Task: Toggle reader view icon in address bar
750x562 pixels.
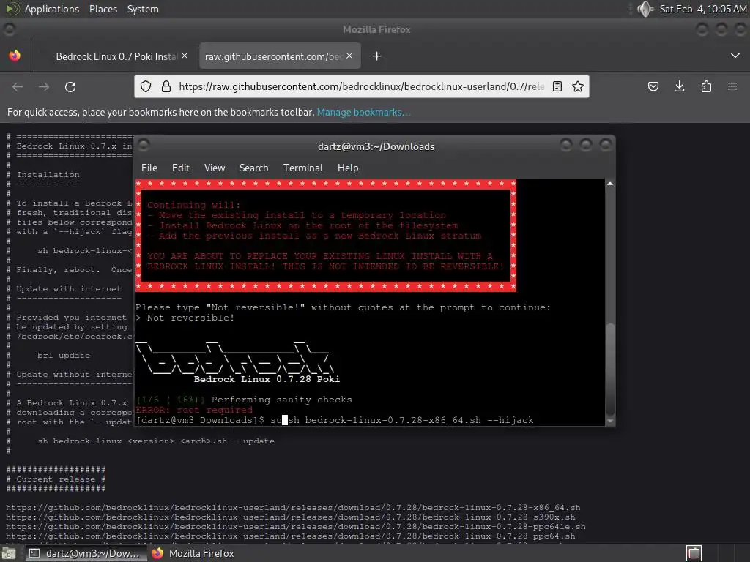Action: click(557, 86)
